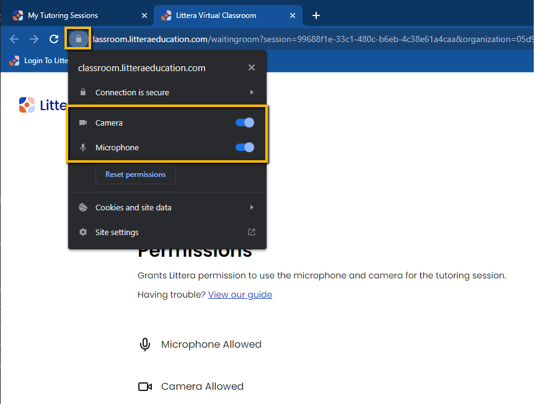This screenshot has width=535, height=404.
Task: Open a new tab with the plus icon
Action: tap(316, 15)
